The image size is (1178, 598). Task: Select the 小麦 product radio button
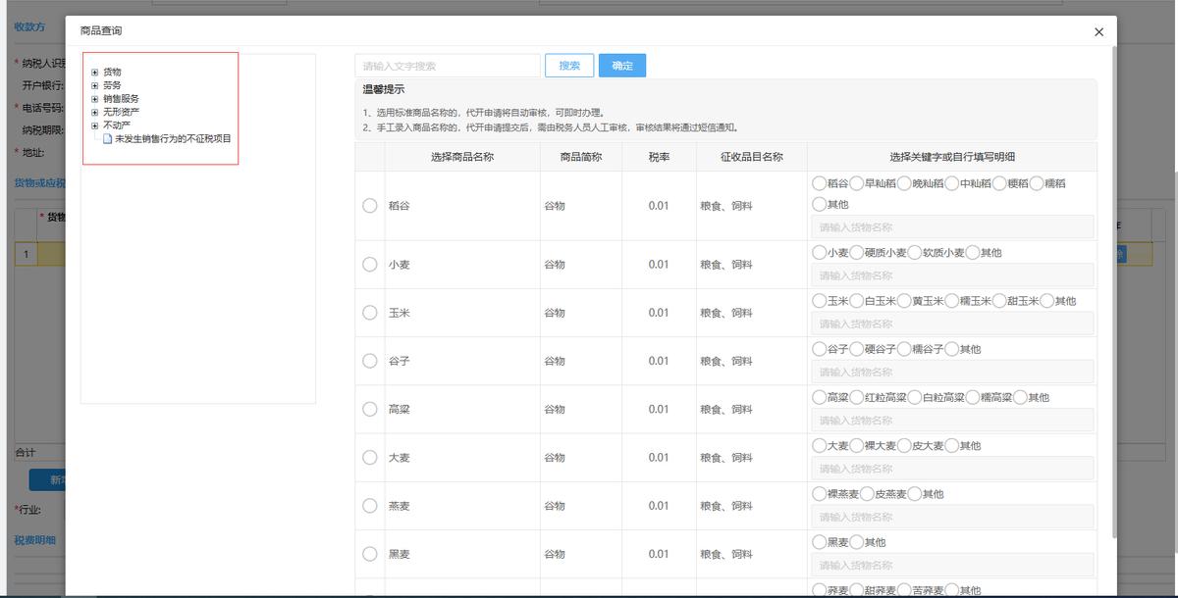pyautogui.click(x=369, y=263)
